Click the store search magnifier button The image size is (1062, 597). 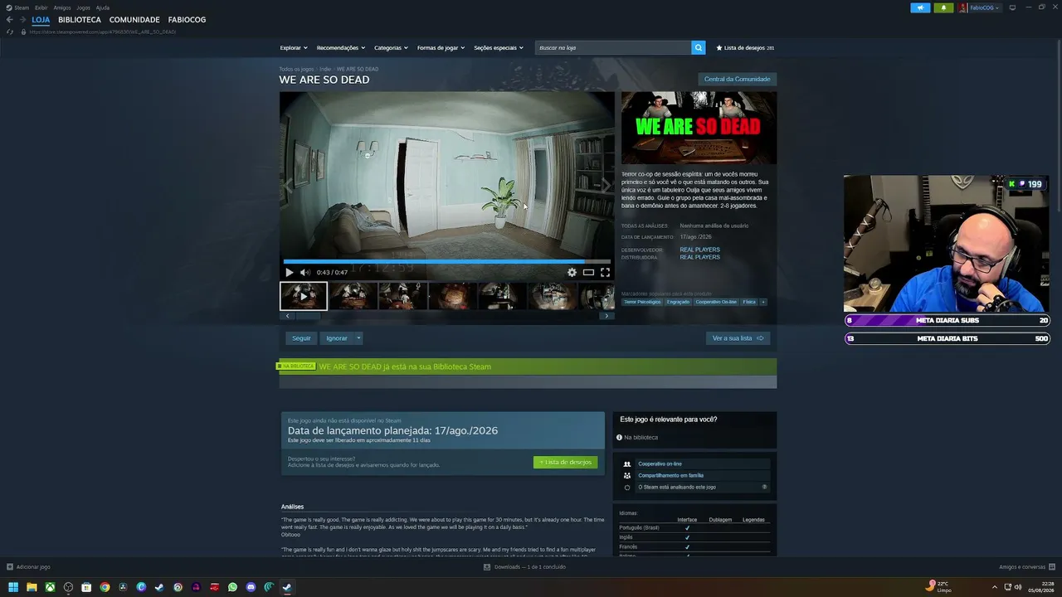(698, 47)
